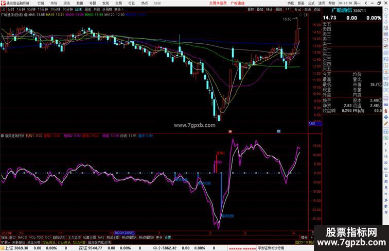Select the 窗口 tab in the bottom bar
This screenshot has height=251, width=389.
[12, 238]
